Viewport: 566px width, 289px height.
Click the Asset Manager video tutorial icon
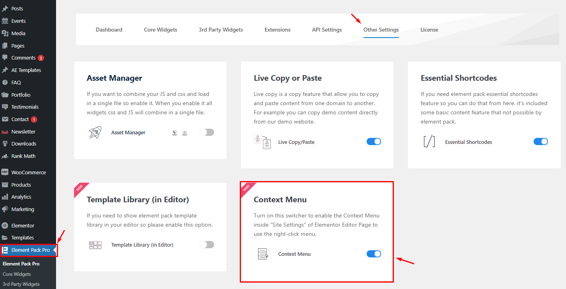[185, 132]
